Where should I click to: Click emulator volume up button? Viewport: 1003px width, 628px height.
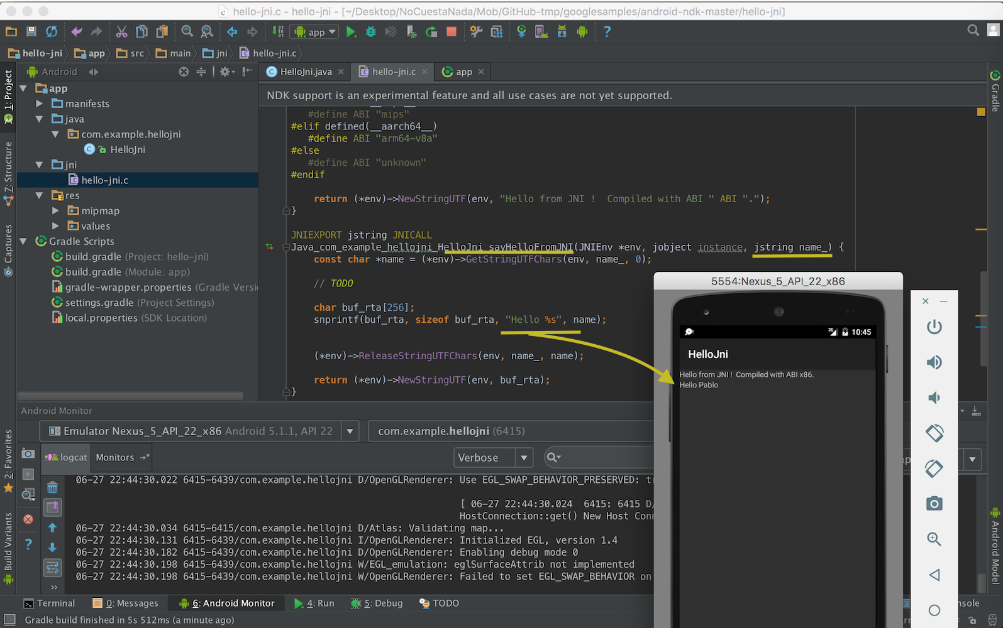pos(934,362)
